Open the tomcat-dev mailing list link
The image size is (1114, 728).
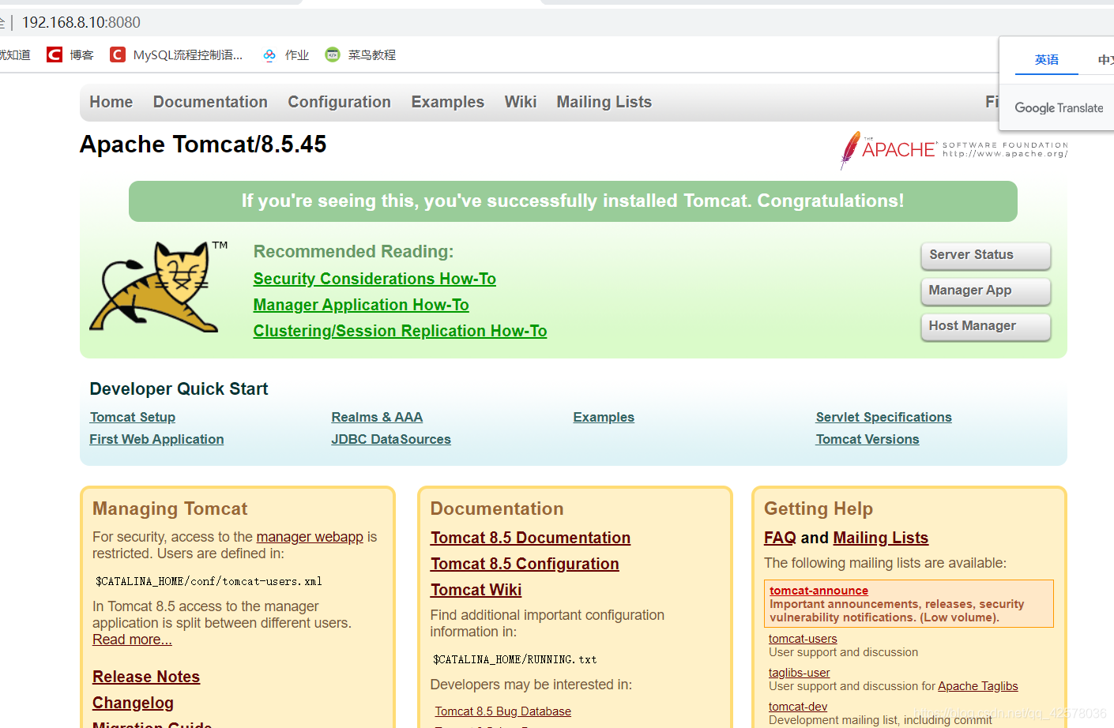coord(798,707)
